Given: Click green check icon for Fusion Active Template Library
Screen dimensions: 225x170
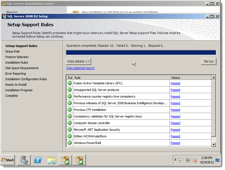Looking at the screenshot, I should 70,83.
